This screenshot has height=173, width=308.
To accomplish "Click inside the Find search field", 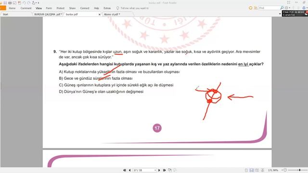I will pyautogui.click(x=269, y=8).
